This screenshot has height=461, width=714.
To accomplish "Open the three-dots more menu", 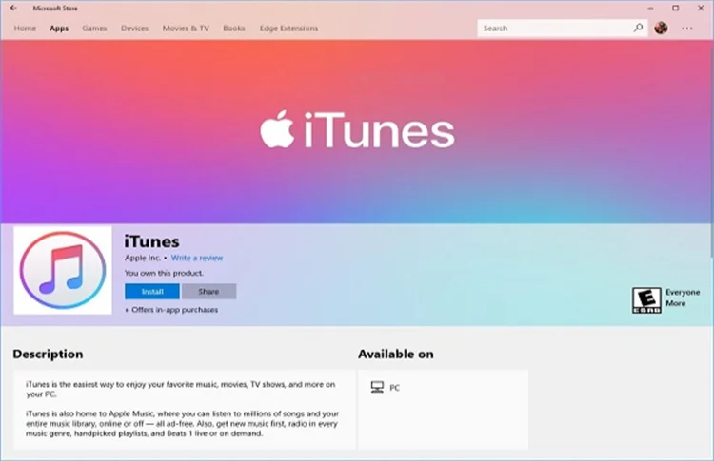I will 687,29.
